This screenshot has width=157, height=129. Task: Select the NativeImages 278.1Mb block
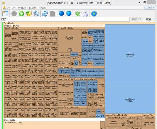(x=66, y=93)
